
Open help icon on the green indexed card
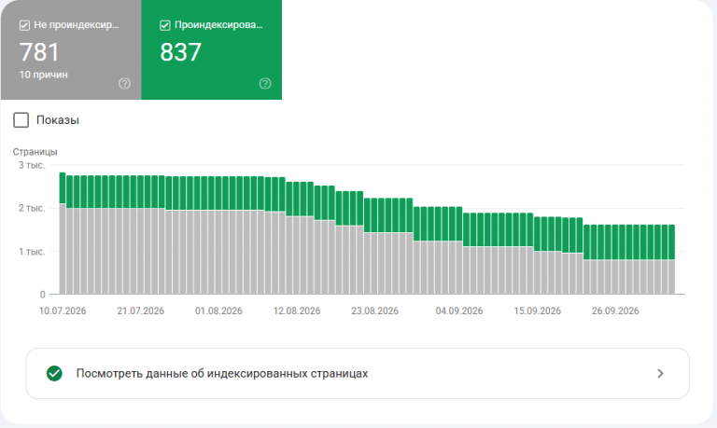click(265, 84)
